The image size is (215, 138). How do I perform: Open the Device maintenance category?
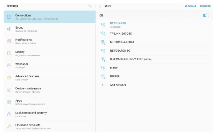pos(50,90)
